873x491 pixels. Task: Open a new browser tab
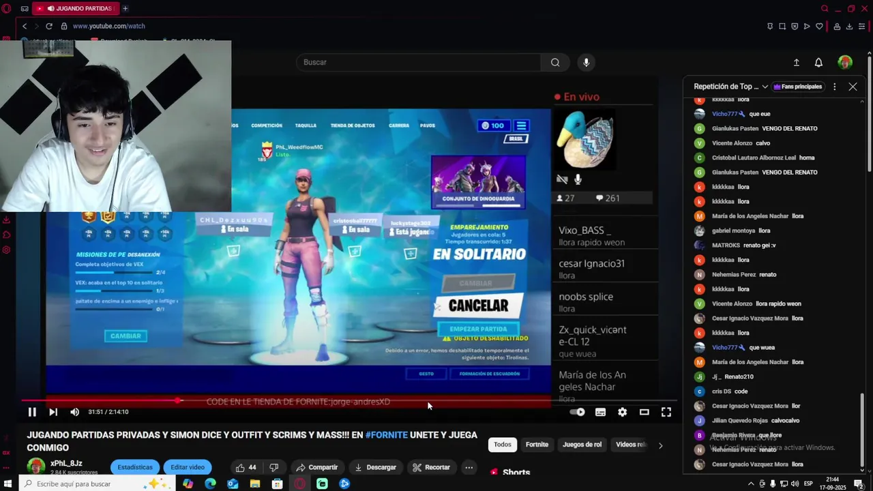click(125, 8)
